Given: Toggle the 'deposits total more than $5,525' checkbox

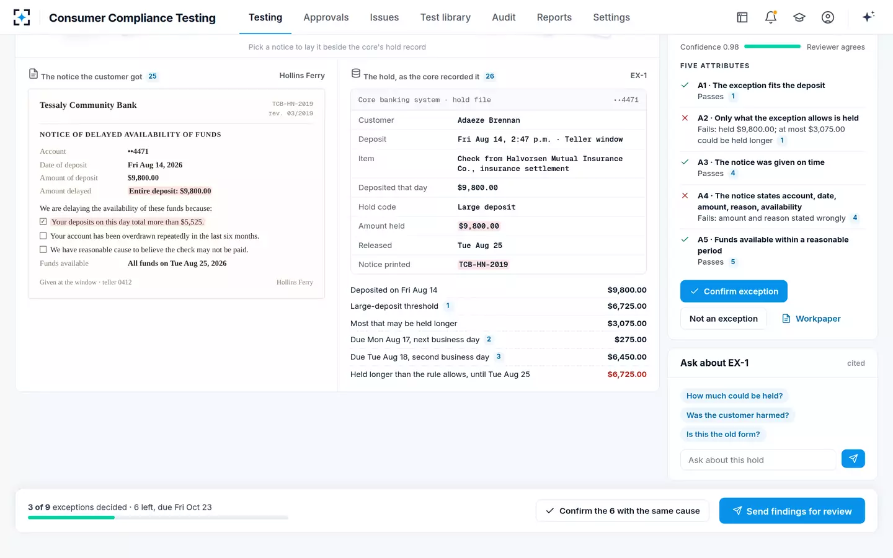Looking at the screenshot, I should tap(43, 221).
